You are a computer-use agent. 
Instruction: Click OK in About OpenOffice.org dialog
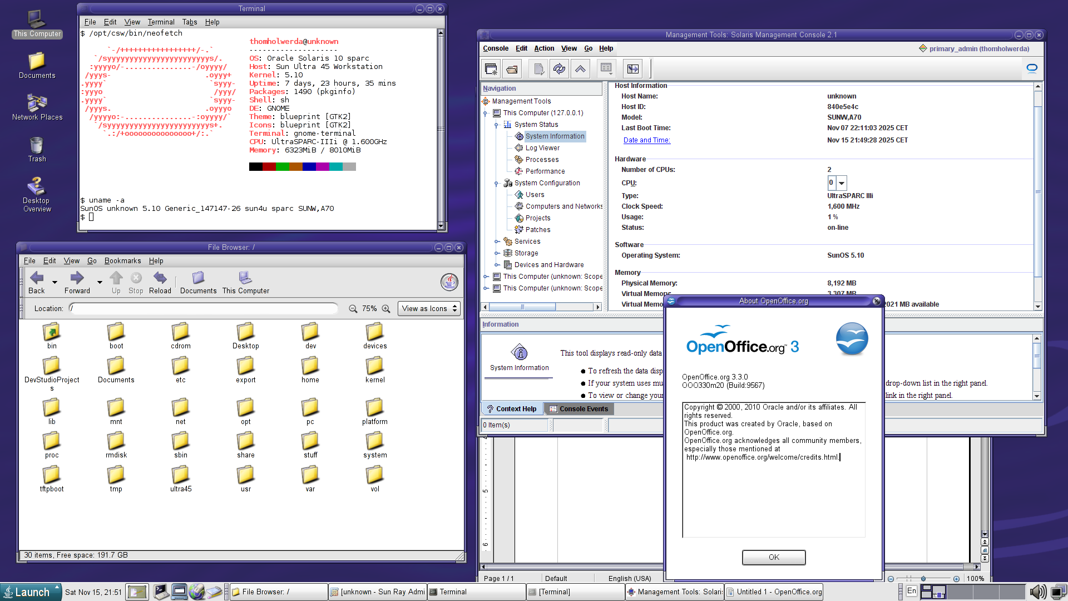[x=773, y=557]
